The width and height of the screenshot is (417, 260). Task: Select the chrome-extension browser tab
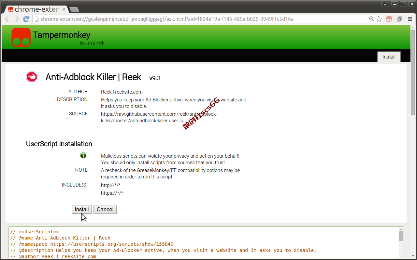point(36,9)
